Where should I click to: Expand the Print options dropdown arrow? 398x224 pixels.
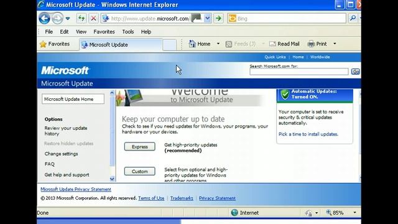coord(335,44)
